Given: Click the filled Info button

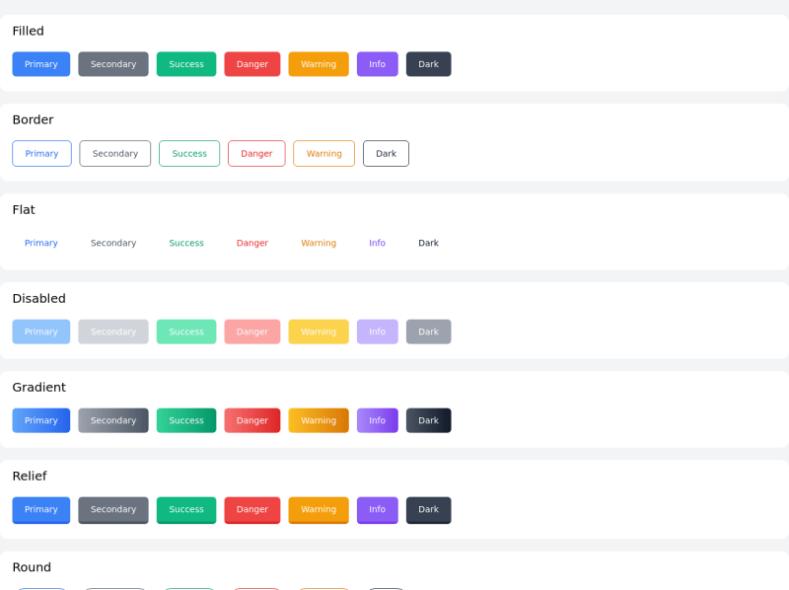Looking at the screenshot, I should click(x=377, y=63).
